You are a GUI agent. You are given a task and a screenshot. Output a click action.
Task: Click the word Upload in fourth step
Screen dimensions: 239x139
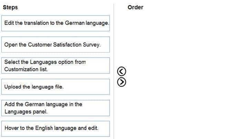[13, 87]
